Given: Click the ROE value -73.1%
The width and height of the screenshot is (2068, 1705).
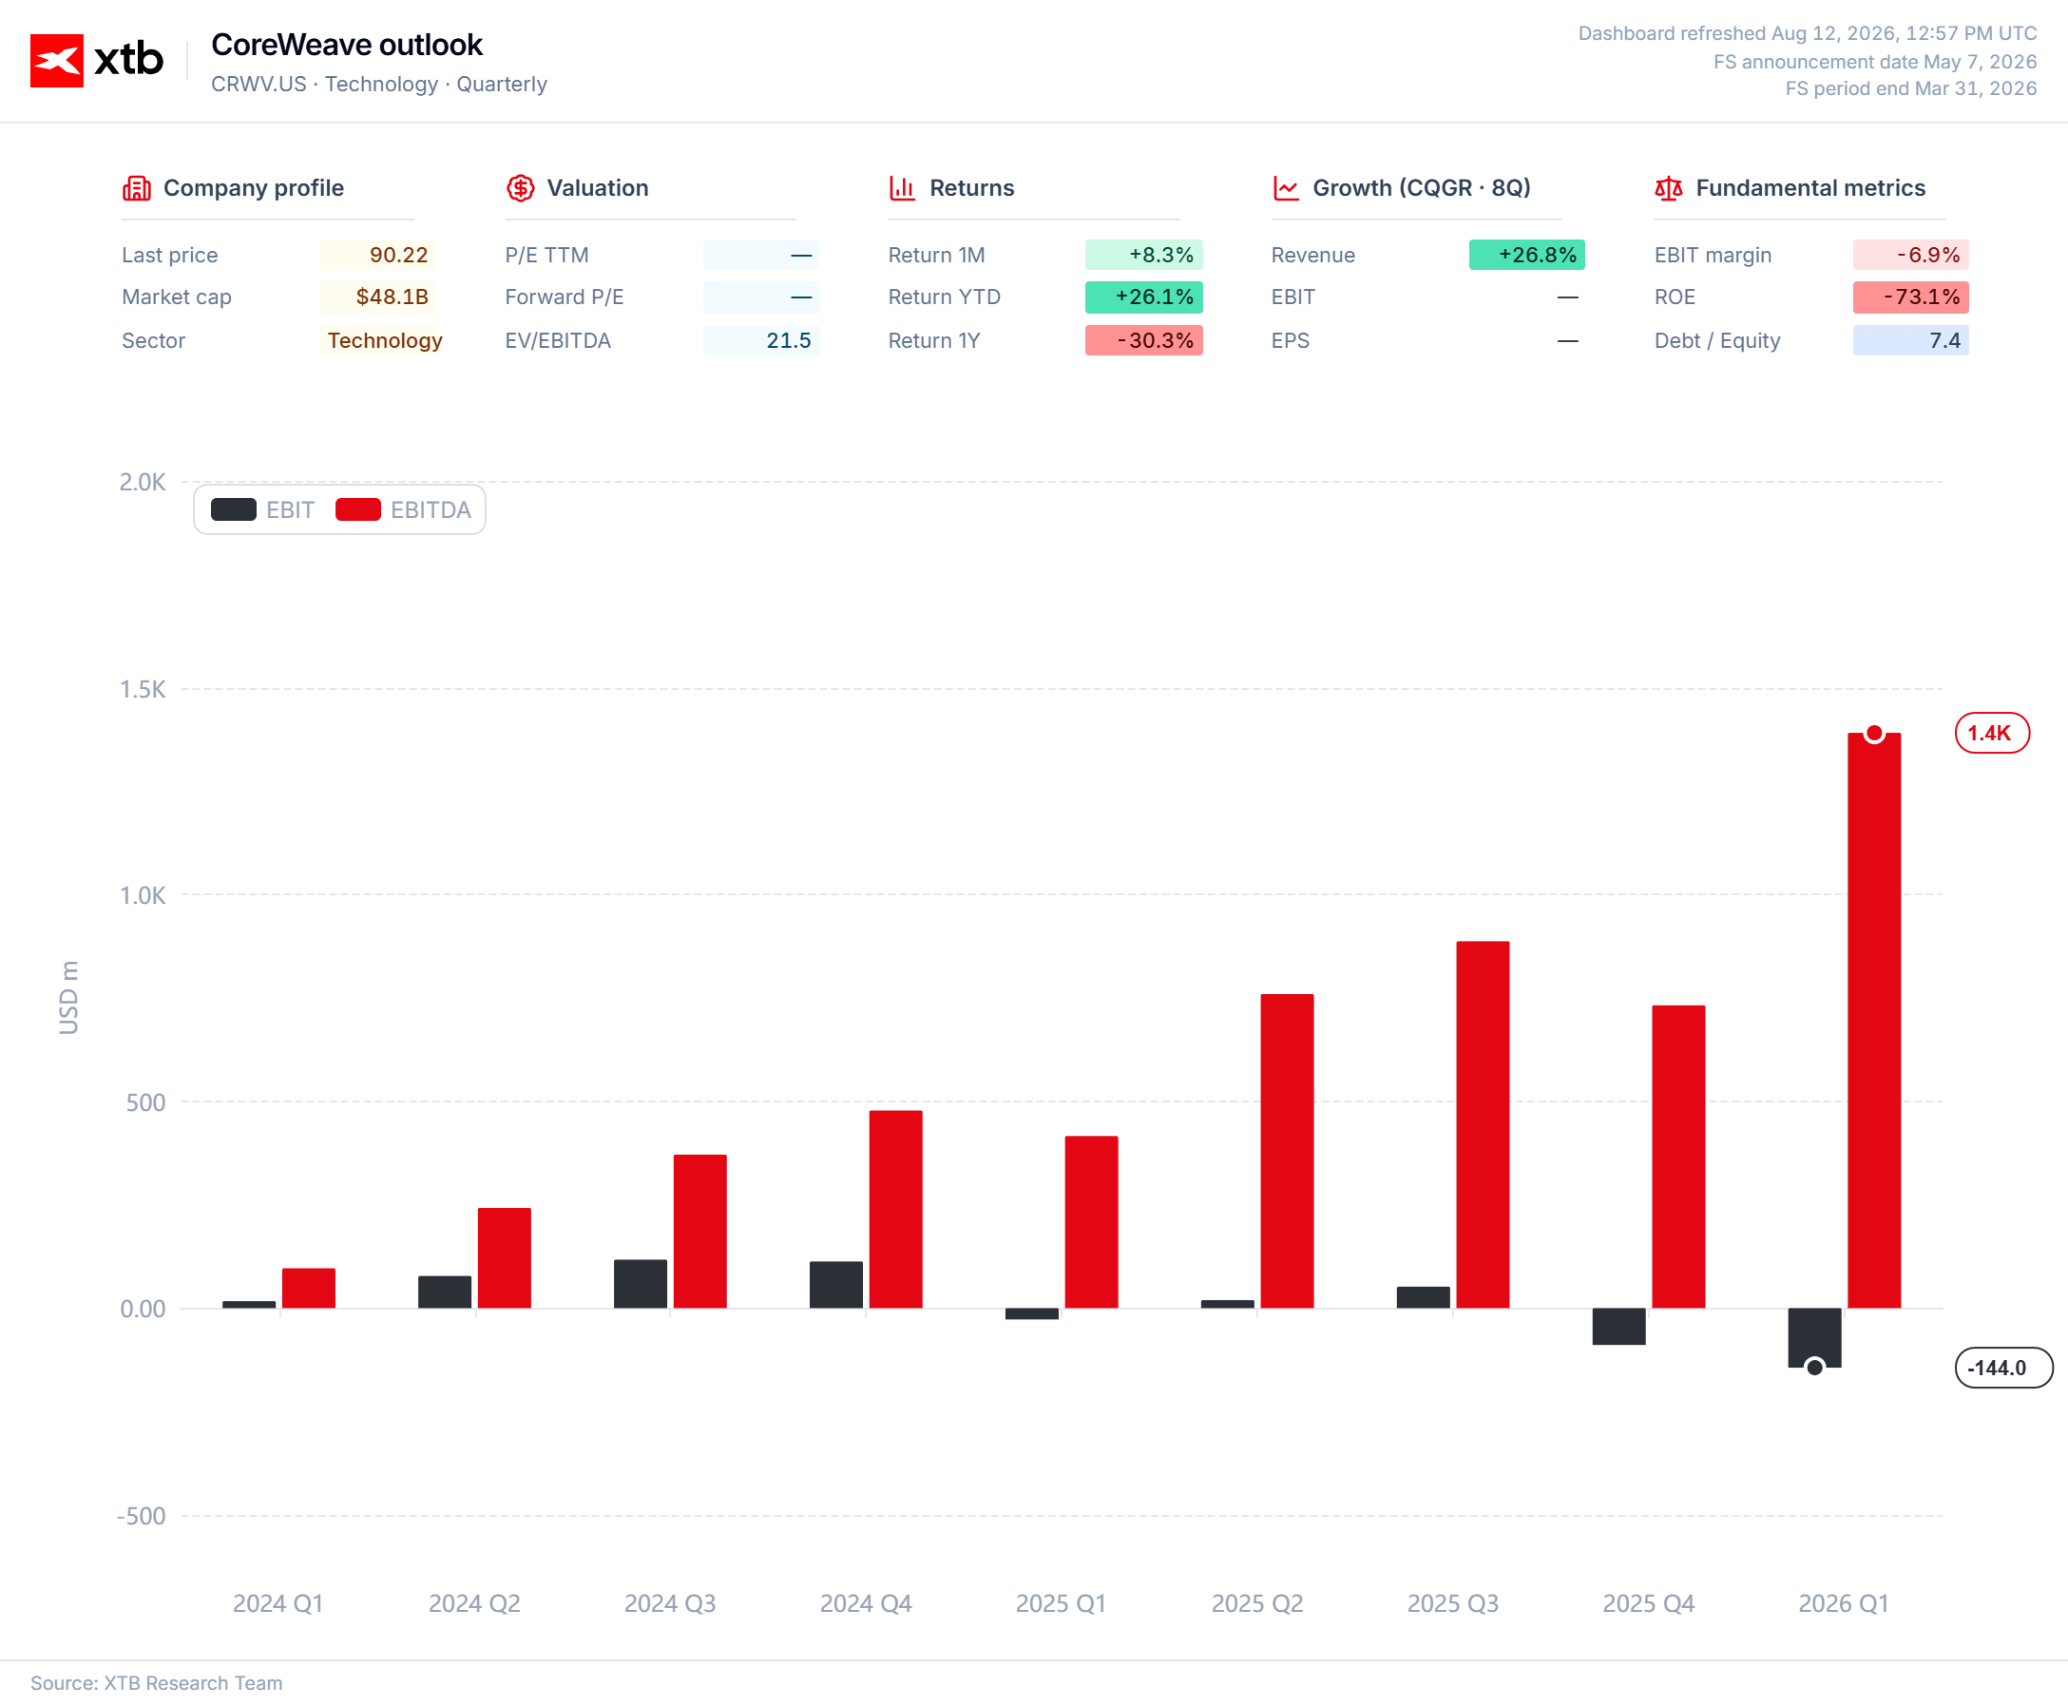Looking at the screenshot, I should (1911, 297).
